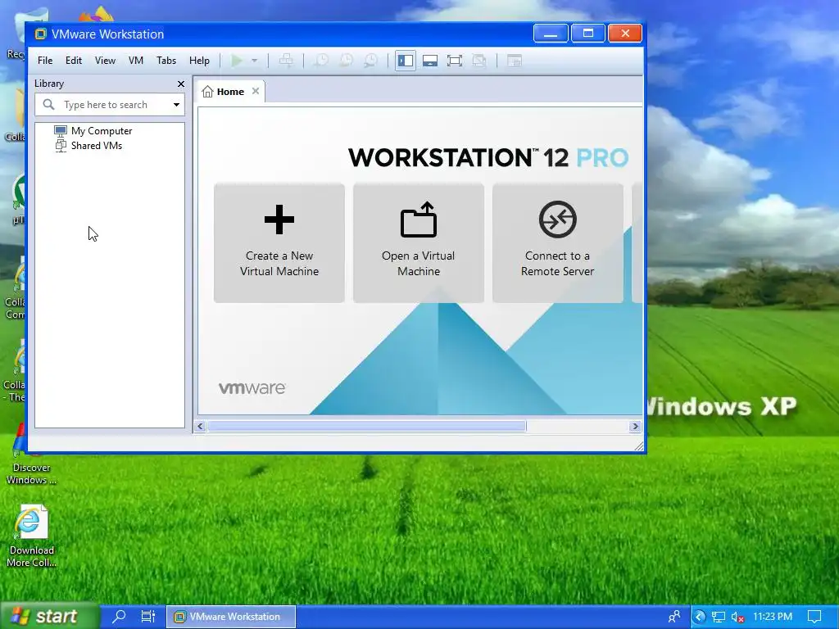
Task: Close the Library panel
Action: tap(181, 84)
